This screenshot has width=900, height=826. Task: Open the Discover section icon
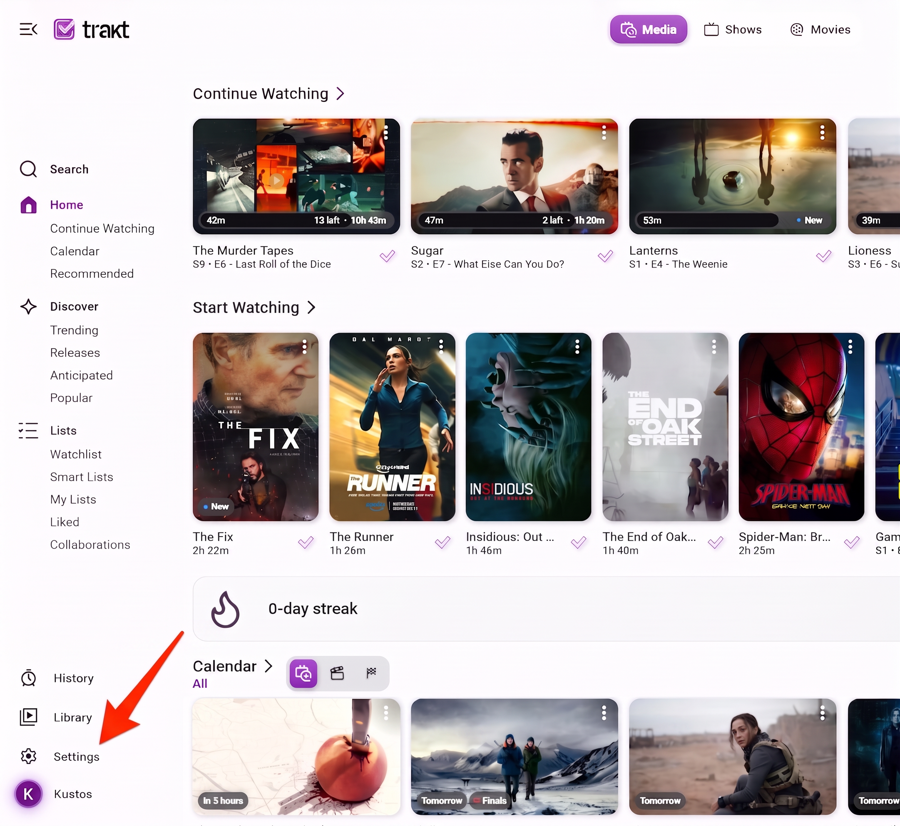click(29, 306)
